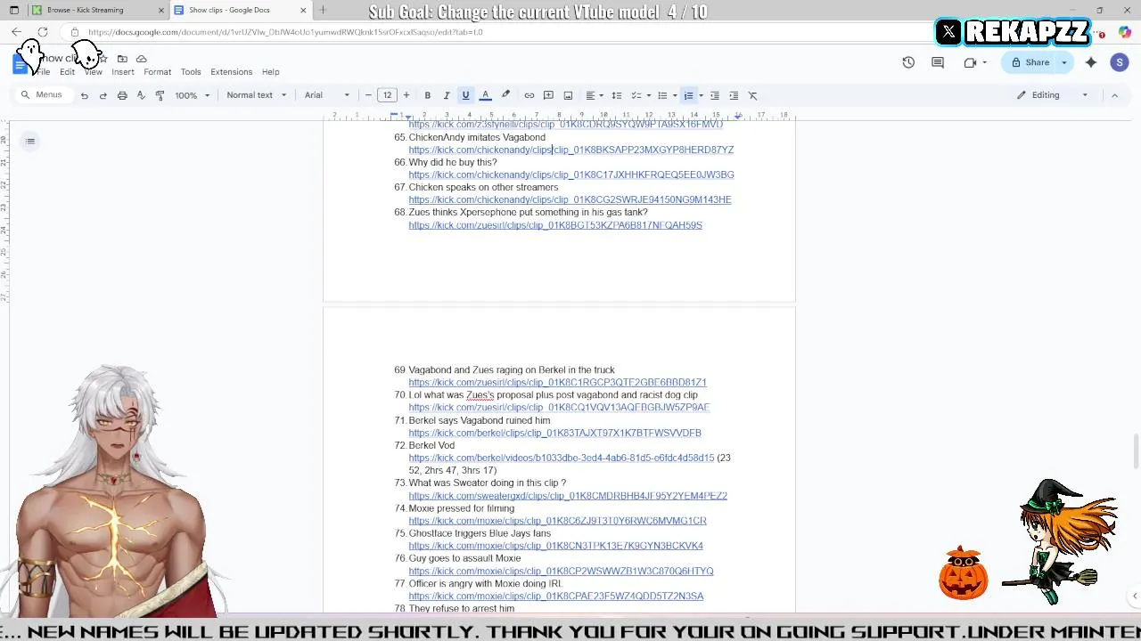Insert a checklist from the toolbar
1141x641 pixels.
click(x=636, y=95)
